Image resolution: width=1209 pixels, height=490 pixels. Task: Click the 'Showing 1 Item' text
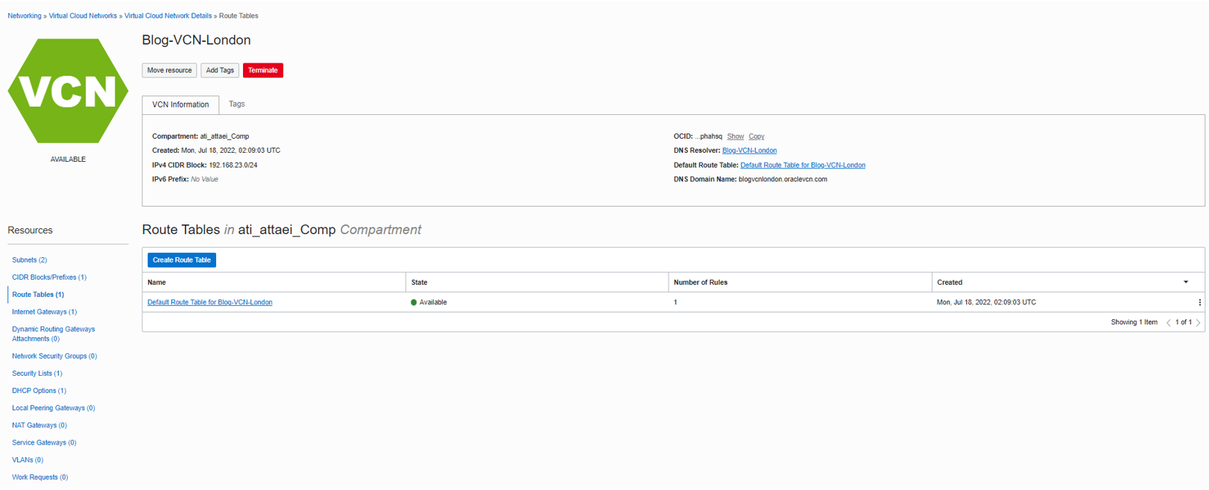tap(1134, 322)
